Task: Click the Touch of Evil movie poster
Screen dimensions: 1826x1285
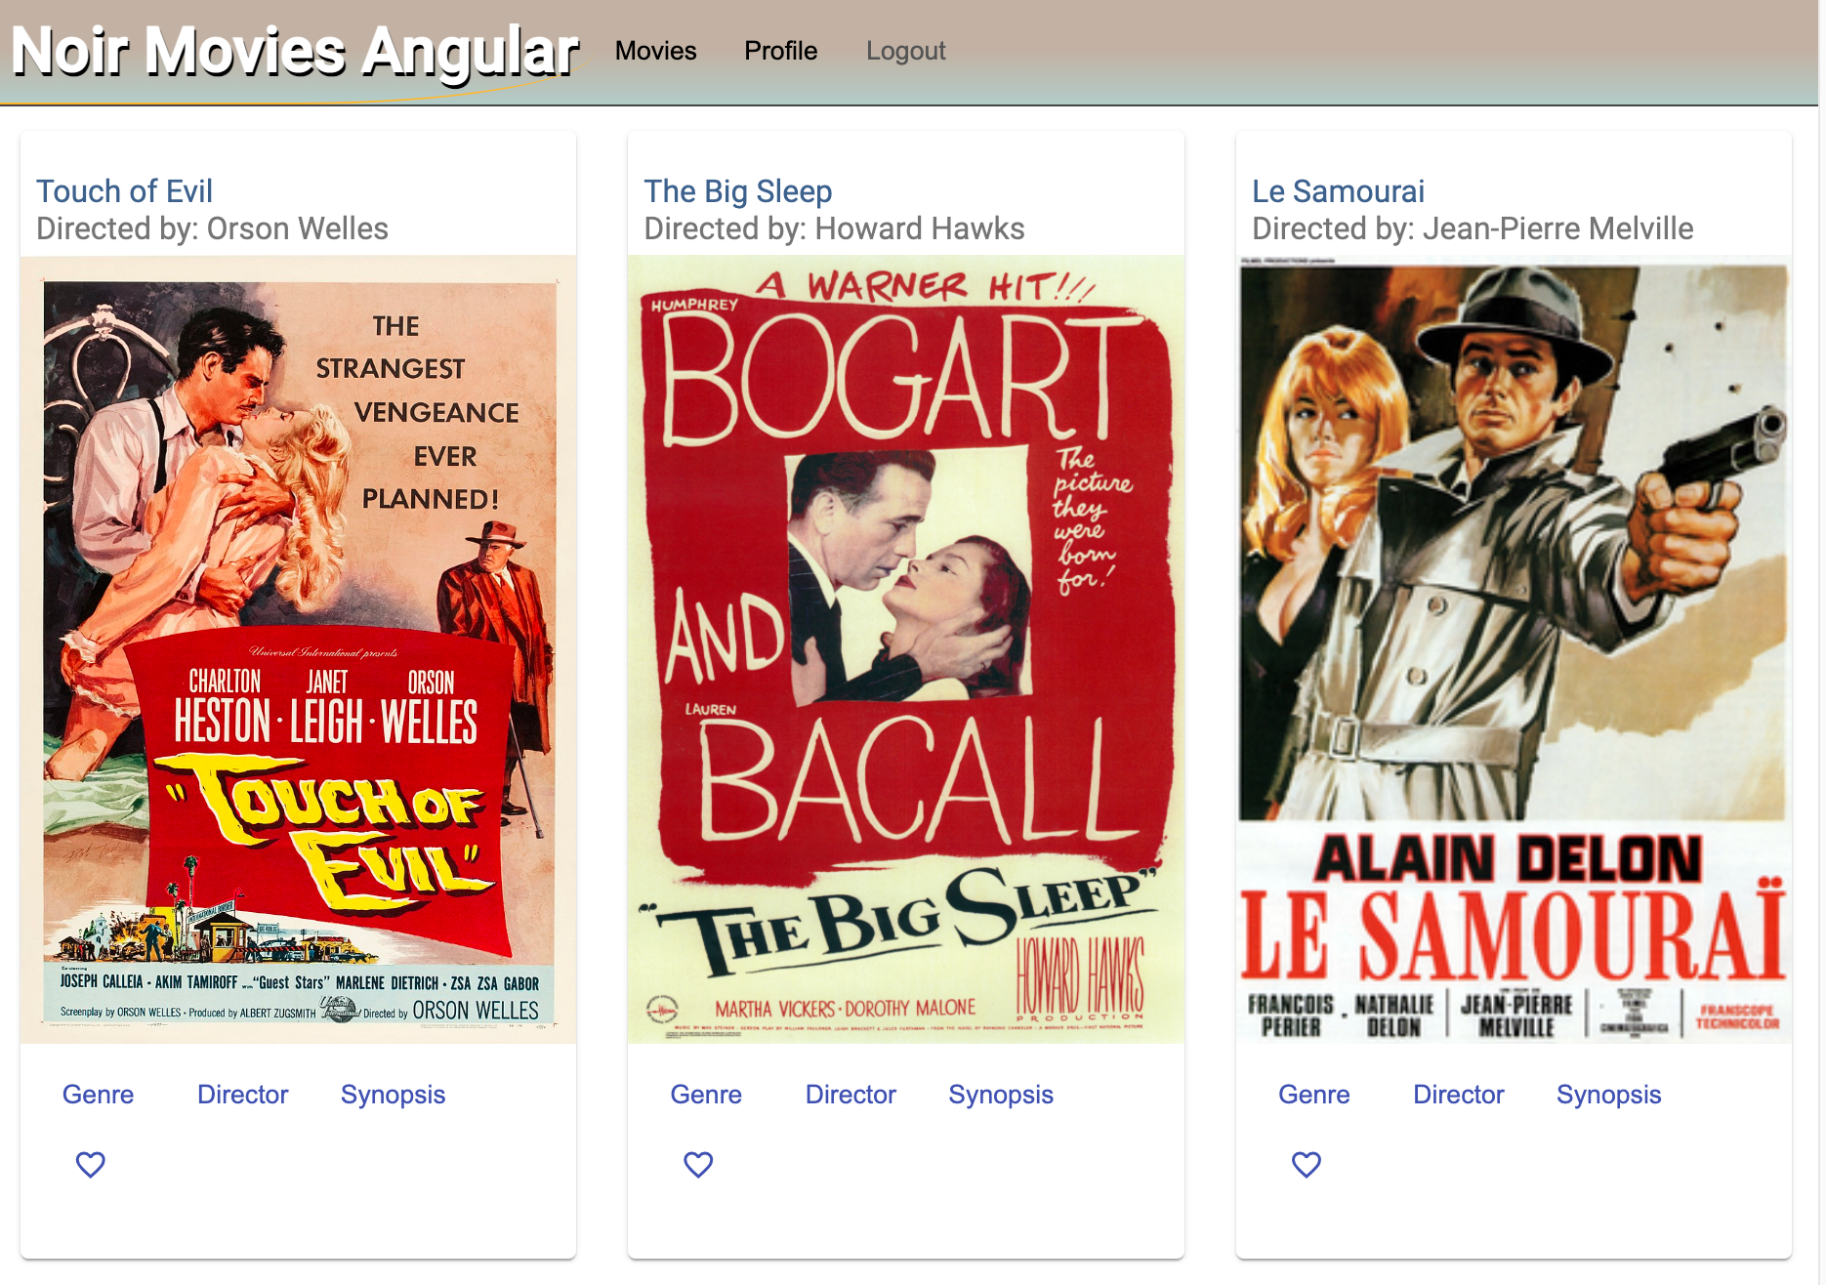Action: click(x=299, y=649)
